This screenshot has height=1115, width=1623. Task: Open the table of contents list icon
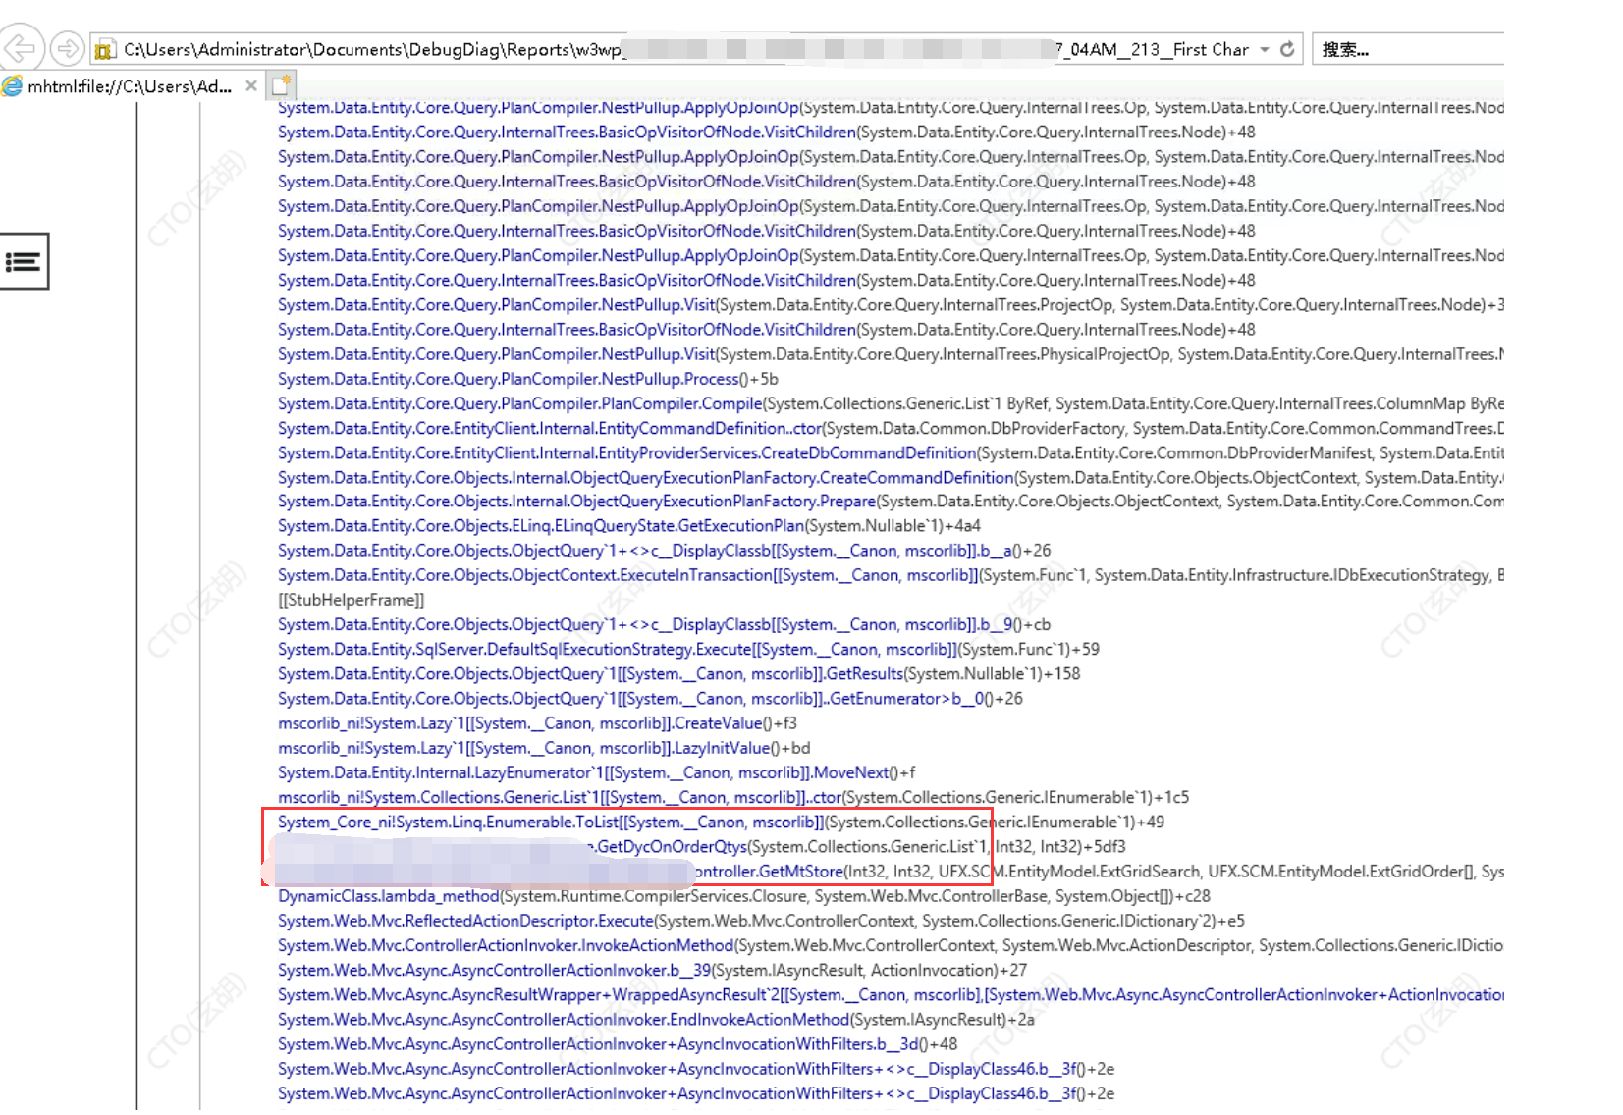point(24,261)
